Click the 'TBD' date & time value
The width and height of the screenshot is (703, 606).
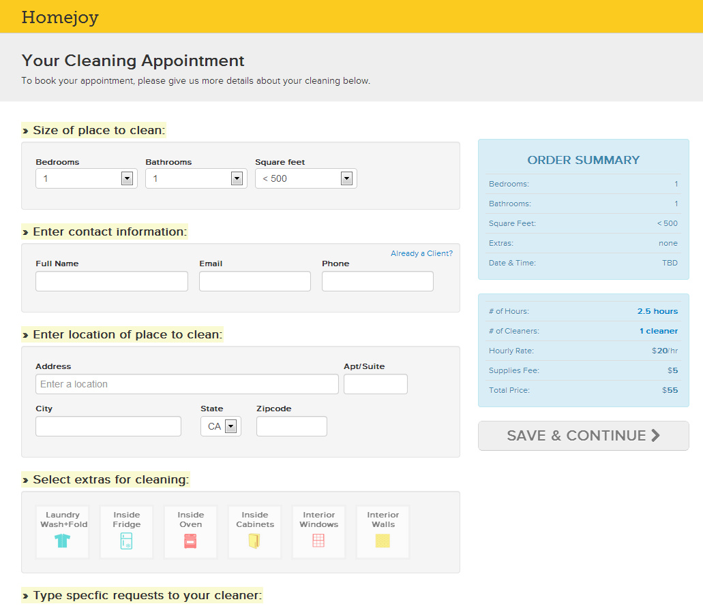tap(670, 263)
